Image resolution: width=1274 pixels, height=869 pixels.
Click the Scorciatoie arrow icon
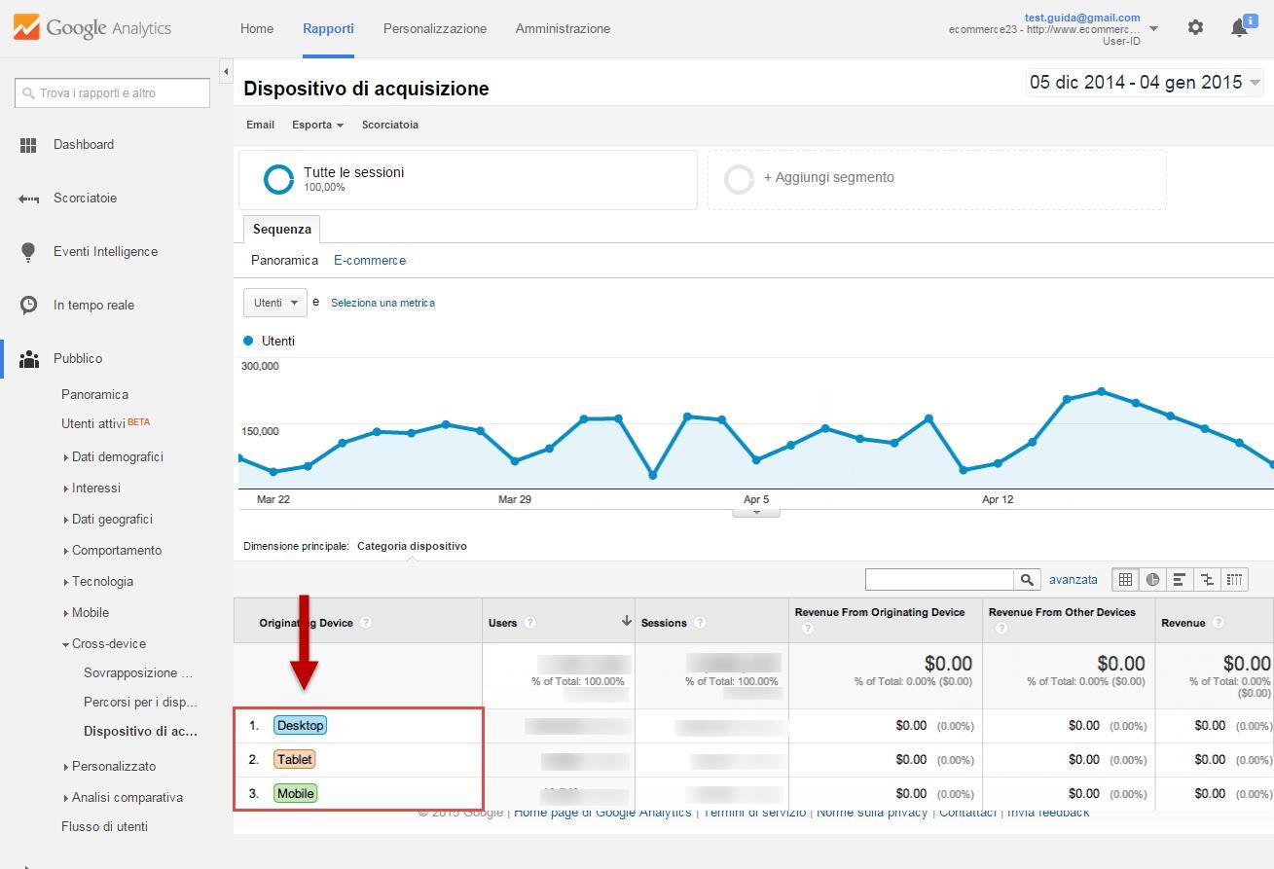point(28,199)
